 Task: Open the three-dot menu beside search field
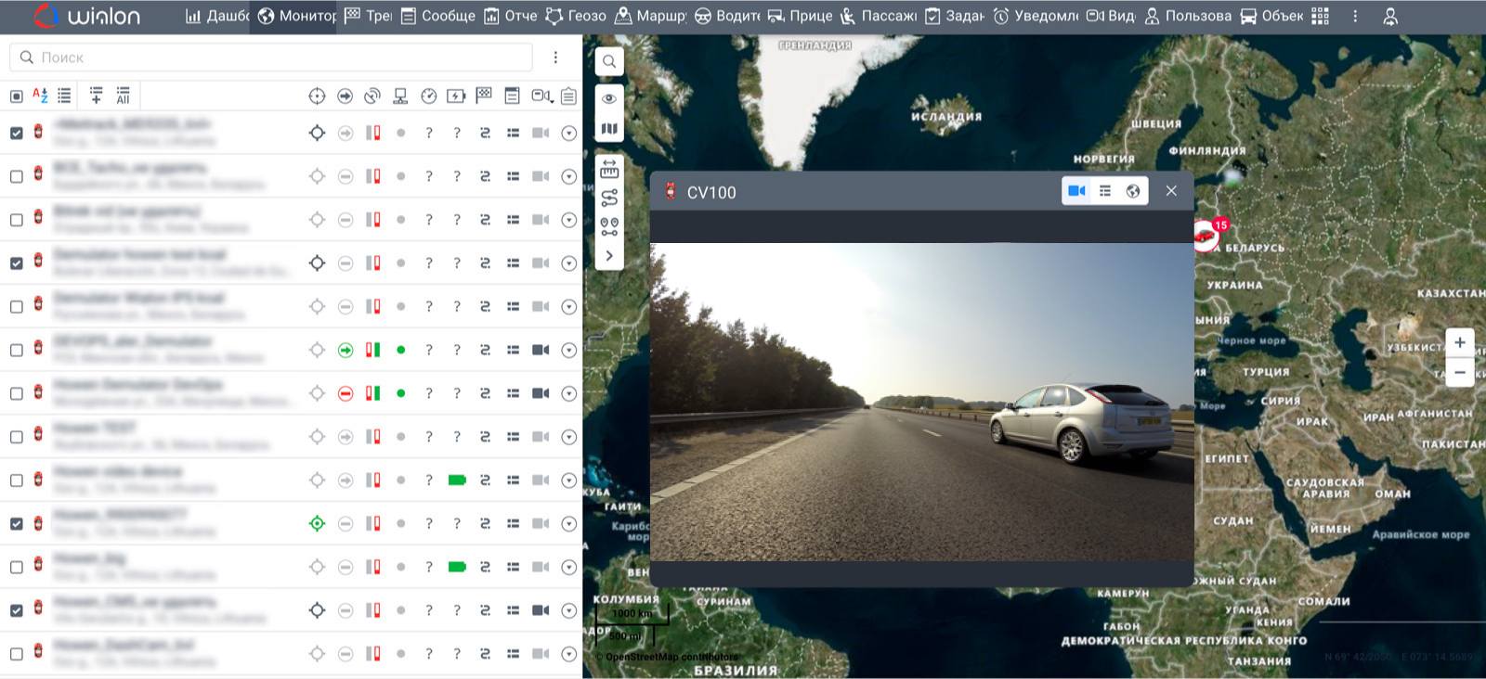click(555, 58)
